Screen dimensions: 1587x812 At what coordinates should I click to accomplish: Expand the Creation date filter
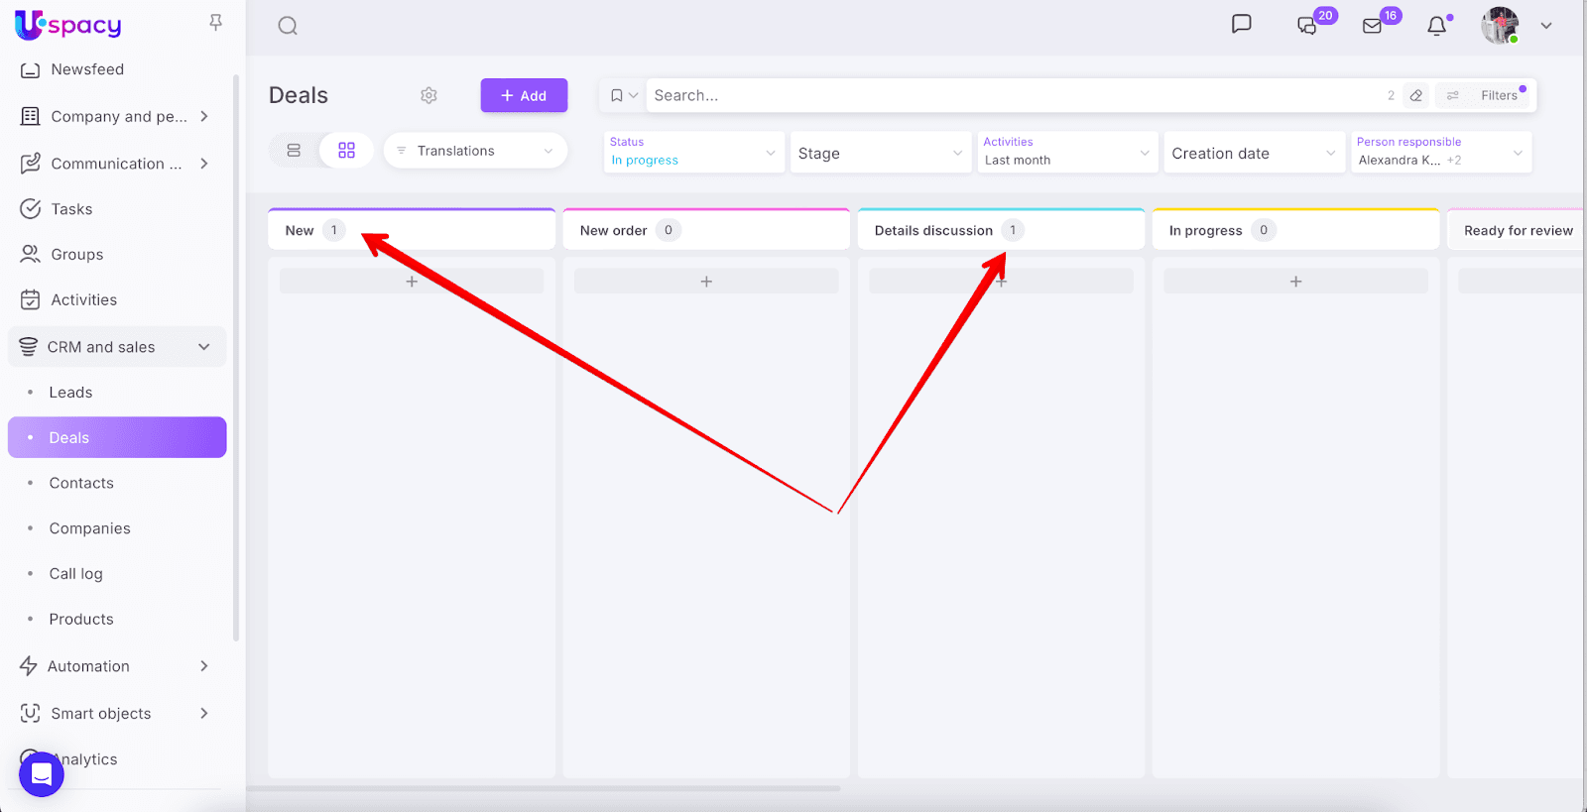point(1253,153)
